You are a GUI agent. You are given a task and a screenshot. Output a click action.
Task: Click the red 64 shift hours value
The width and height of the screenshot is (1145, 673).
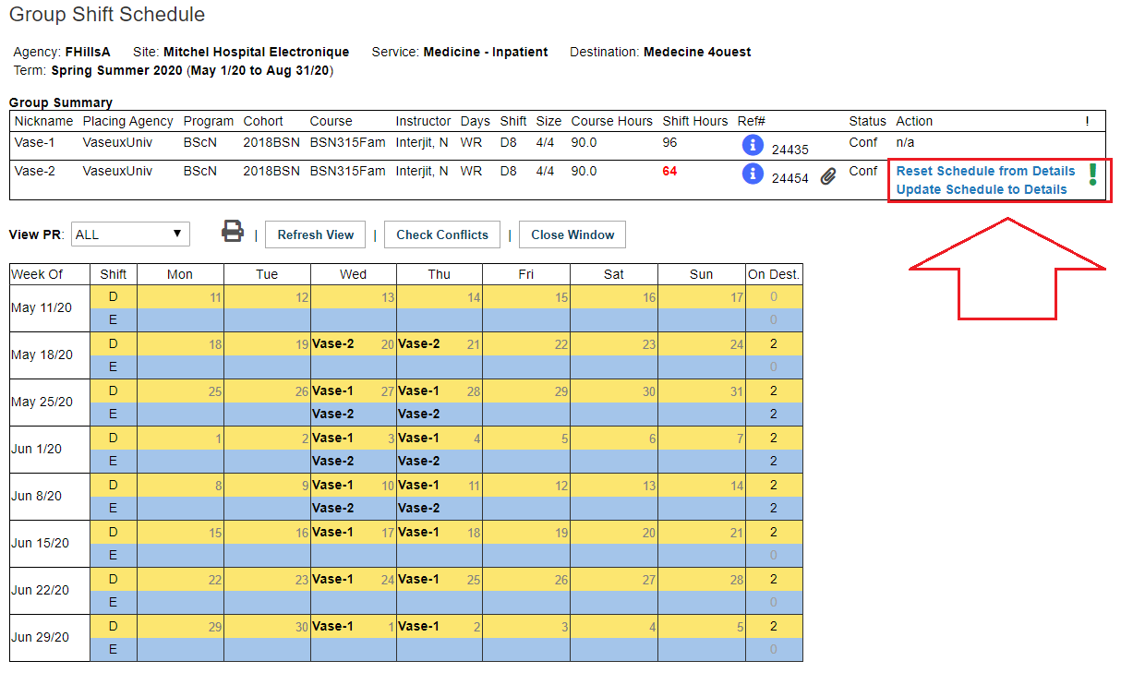click(x=670, y=171)
